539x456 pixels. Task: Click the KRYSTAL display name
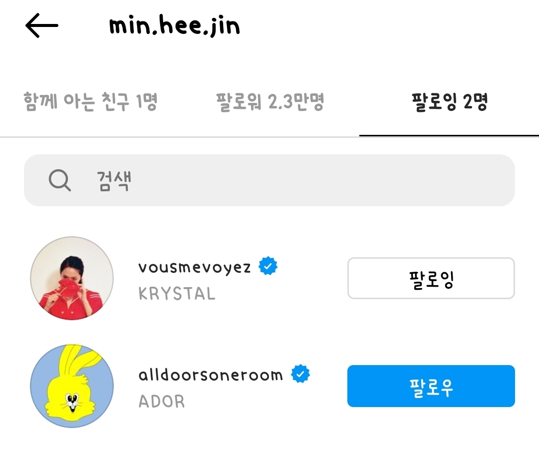click(x=177, y=294)
